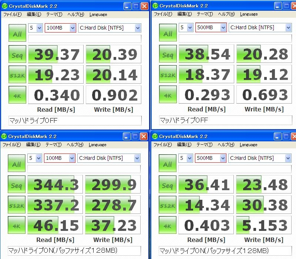The image size is (296, 259).
Task: Open C:Hard Disk drive dropdown in 36.41 window
Action: point(260,158)
